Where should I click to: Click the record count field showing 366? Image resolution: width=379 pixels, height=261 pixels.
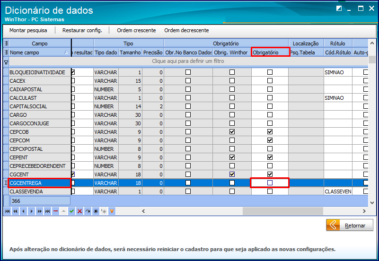tap(40, 201)
